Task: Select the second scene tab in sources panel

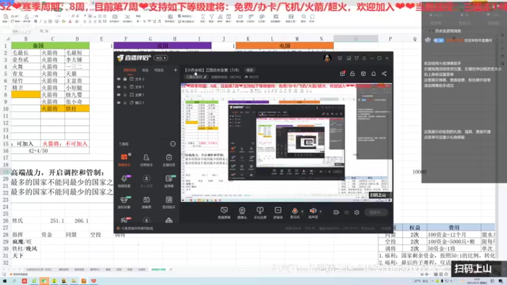Action: (145, 70)
